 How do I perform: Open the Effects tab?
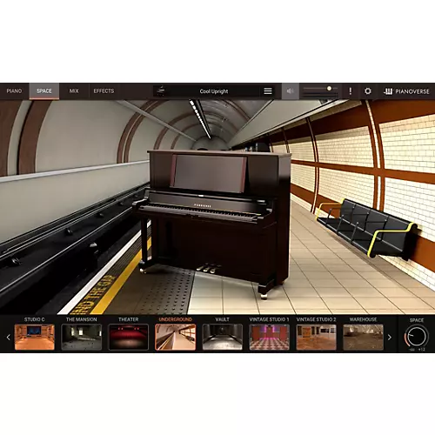pyautogui.click(x=104, y=91)
